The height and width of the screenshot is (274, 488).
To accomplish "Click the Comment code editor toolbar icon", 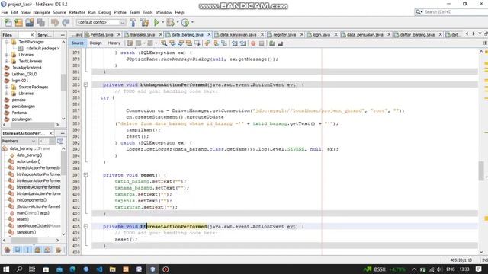I will (x=271, y=43).
